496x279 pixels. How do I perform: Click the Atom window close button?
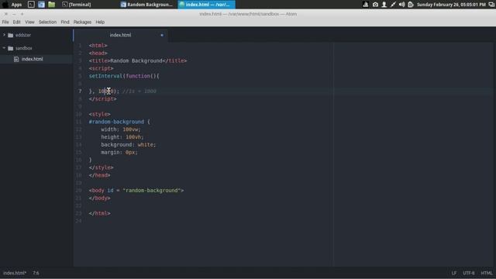tap(6, 14)
